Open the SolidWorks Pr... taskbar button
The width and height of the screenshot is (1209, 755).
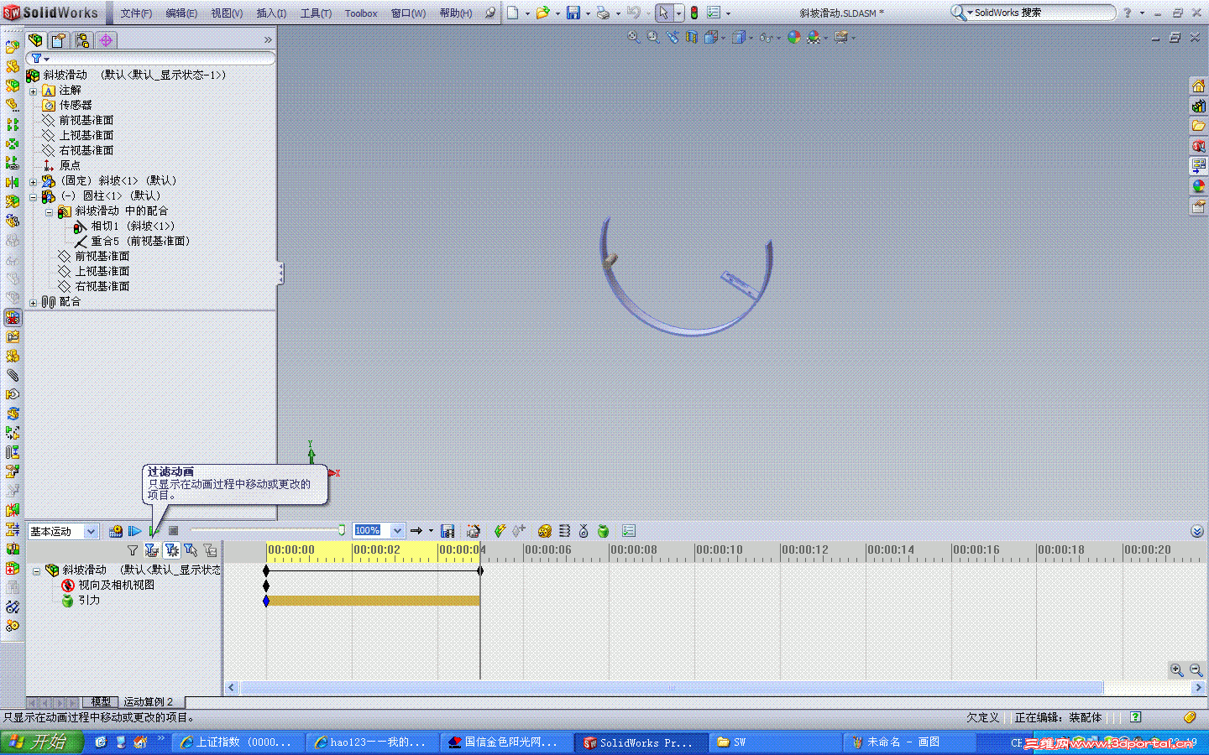point(641,742)
